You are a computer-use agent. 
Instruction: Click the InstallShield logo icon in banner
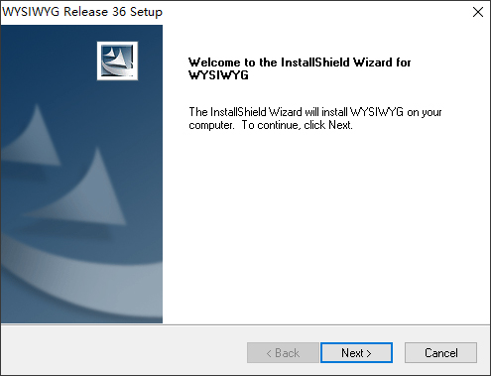pyautogui.click(x=117, y=61)
